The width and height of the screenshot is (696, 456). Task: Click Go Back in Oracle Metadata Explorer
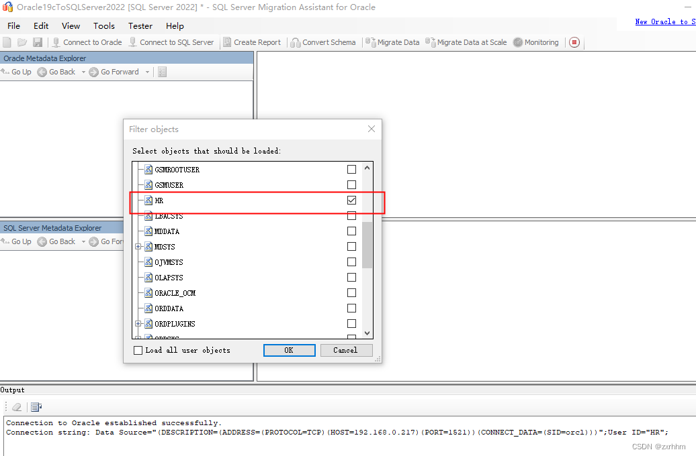[56, 72]
